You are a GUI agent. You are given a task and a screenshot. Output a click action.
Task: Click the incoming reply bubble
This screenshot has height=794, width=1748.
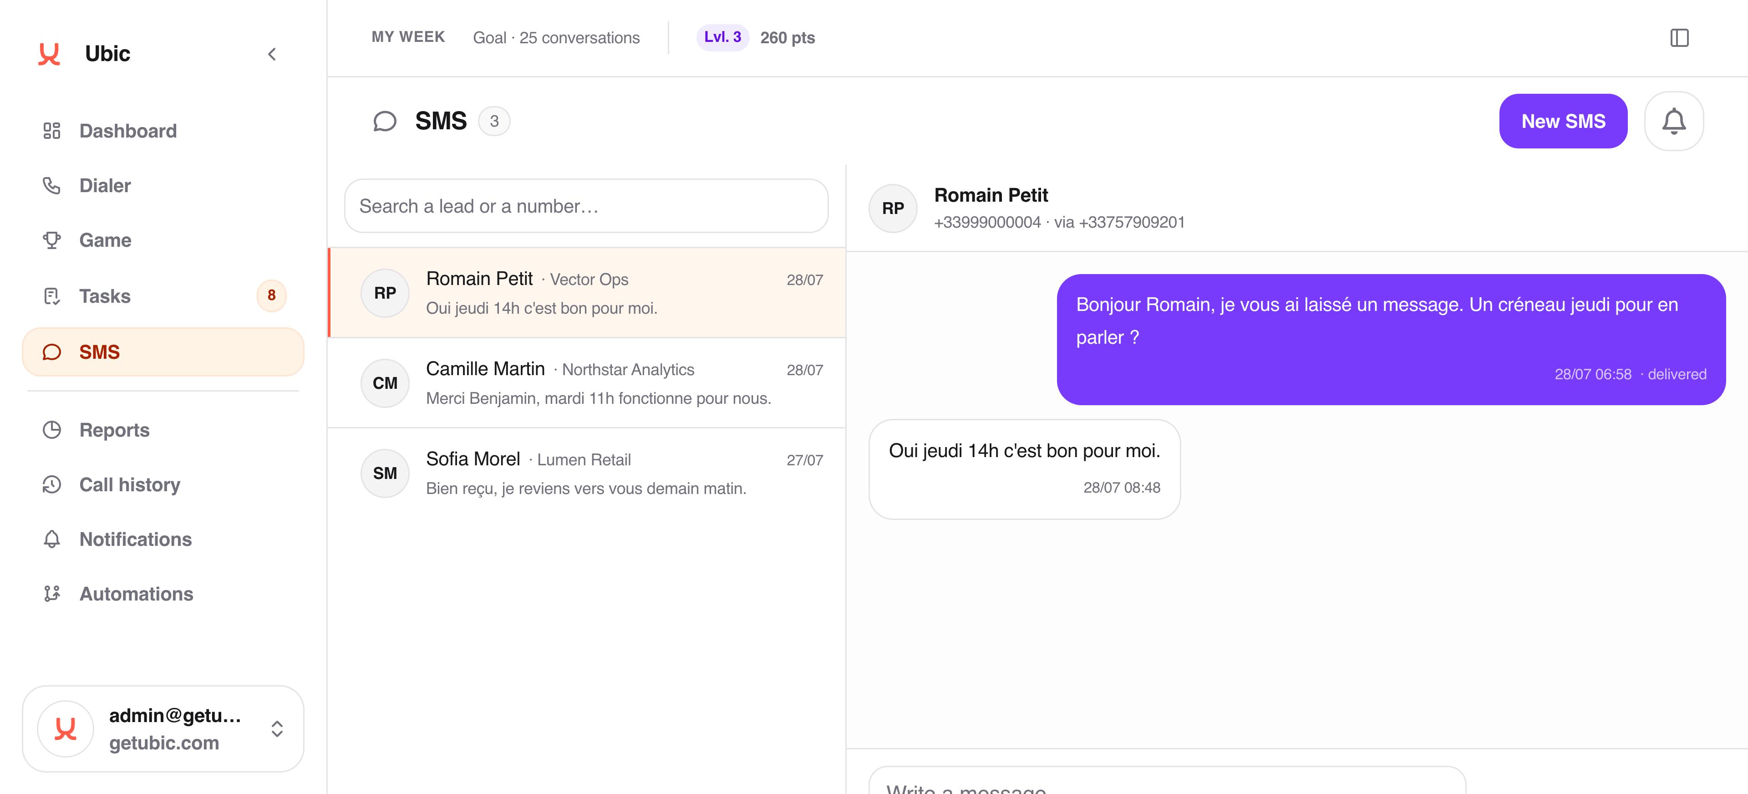click(1024, 468)
